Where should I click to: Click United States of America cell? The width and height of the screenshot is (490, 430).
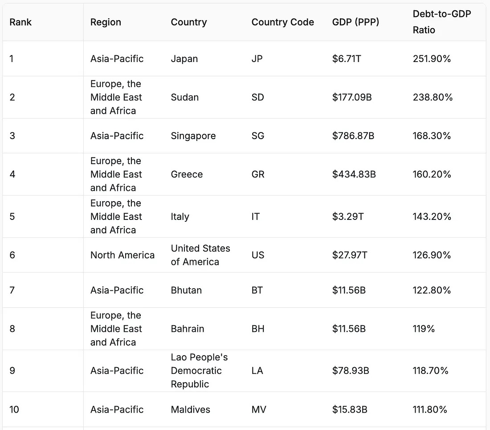coord(200,255)
